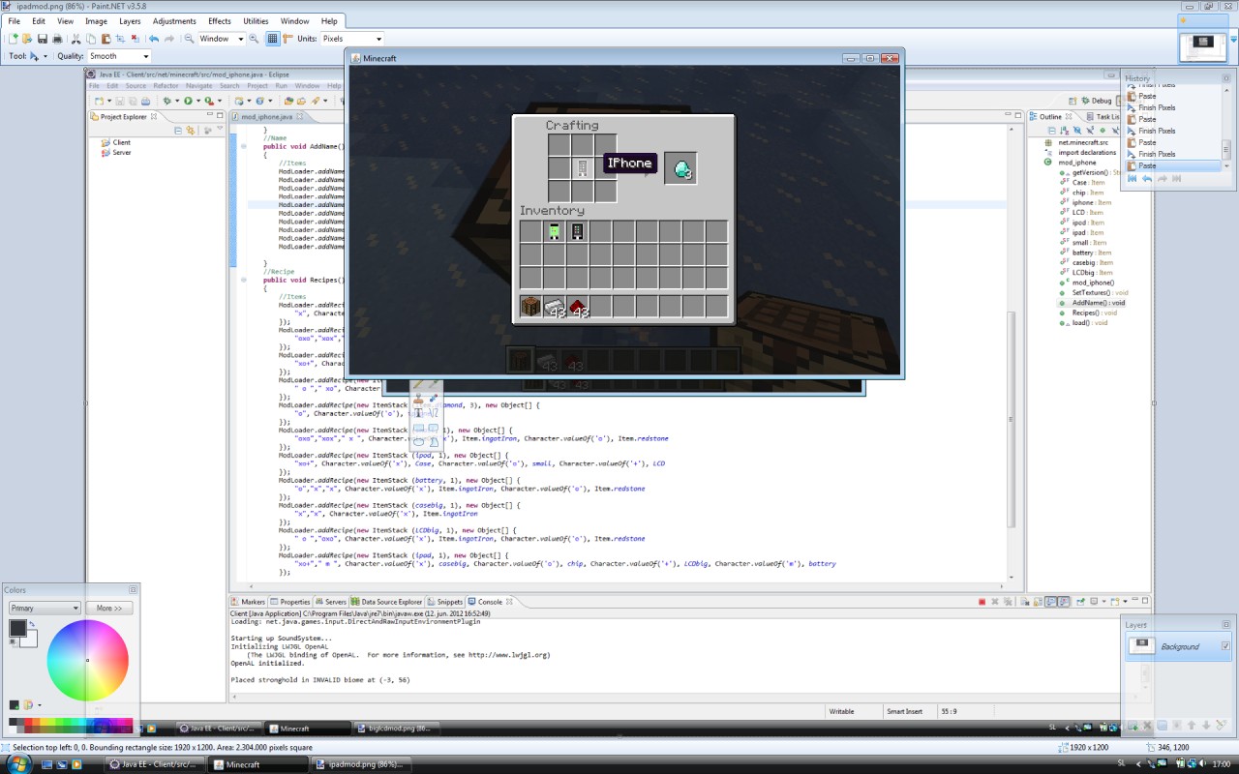Open the zoom level Window combo box

pyautogui.click(x=222, y=39)
